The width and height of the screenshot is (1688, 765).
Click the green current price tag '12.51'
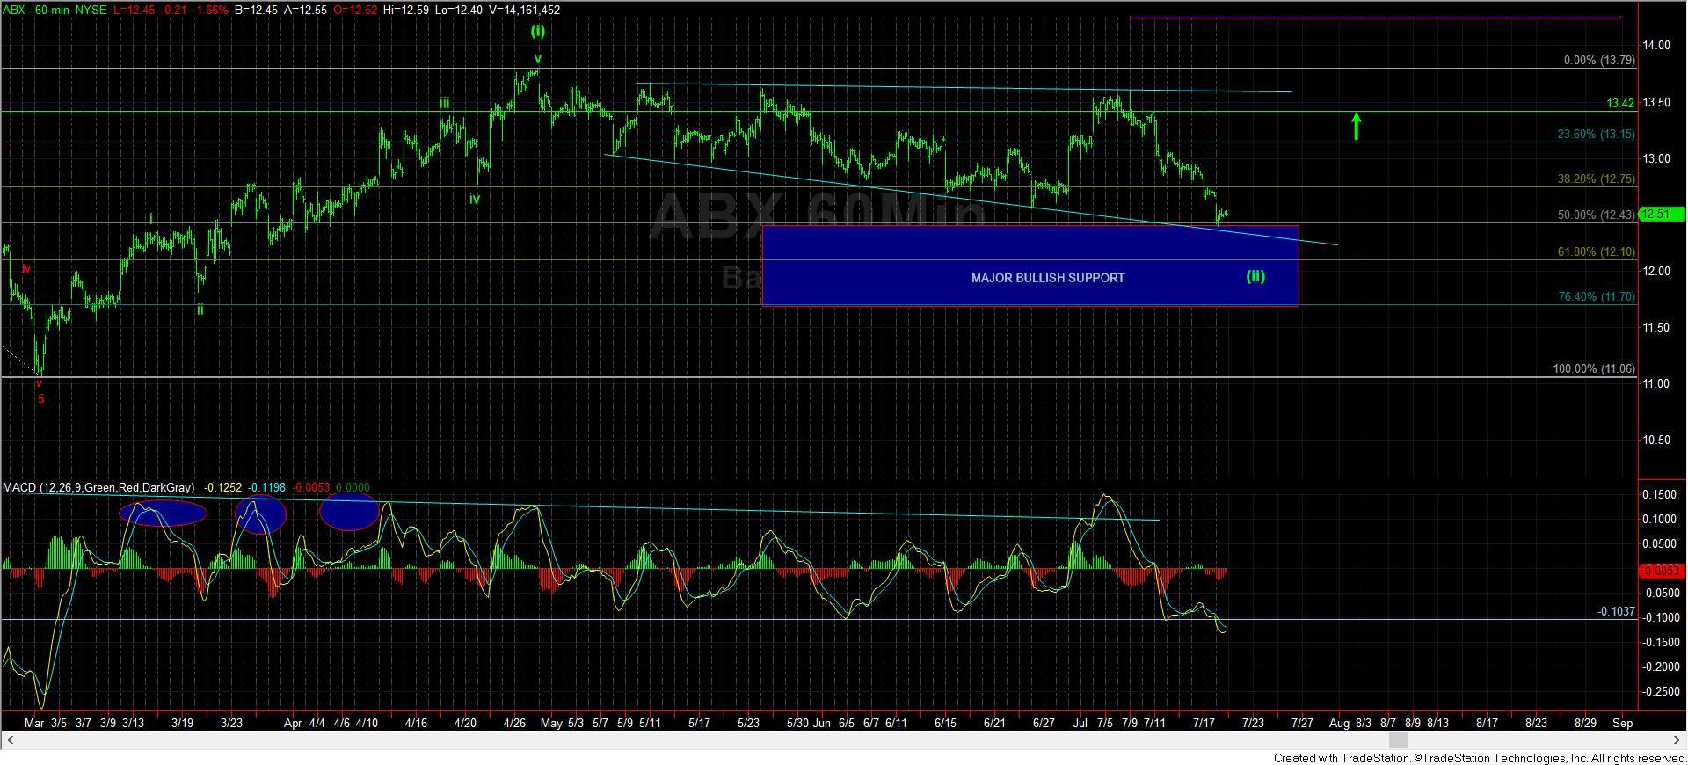coord(1662,214)
